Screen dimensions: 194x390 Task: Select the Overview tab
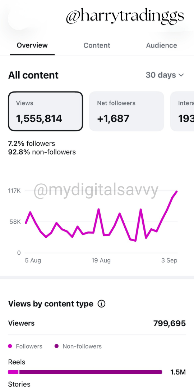coord(32,45)
